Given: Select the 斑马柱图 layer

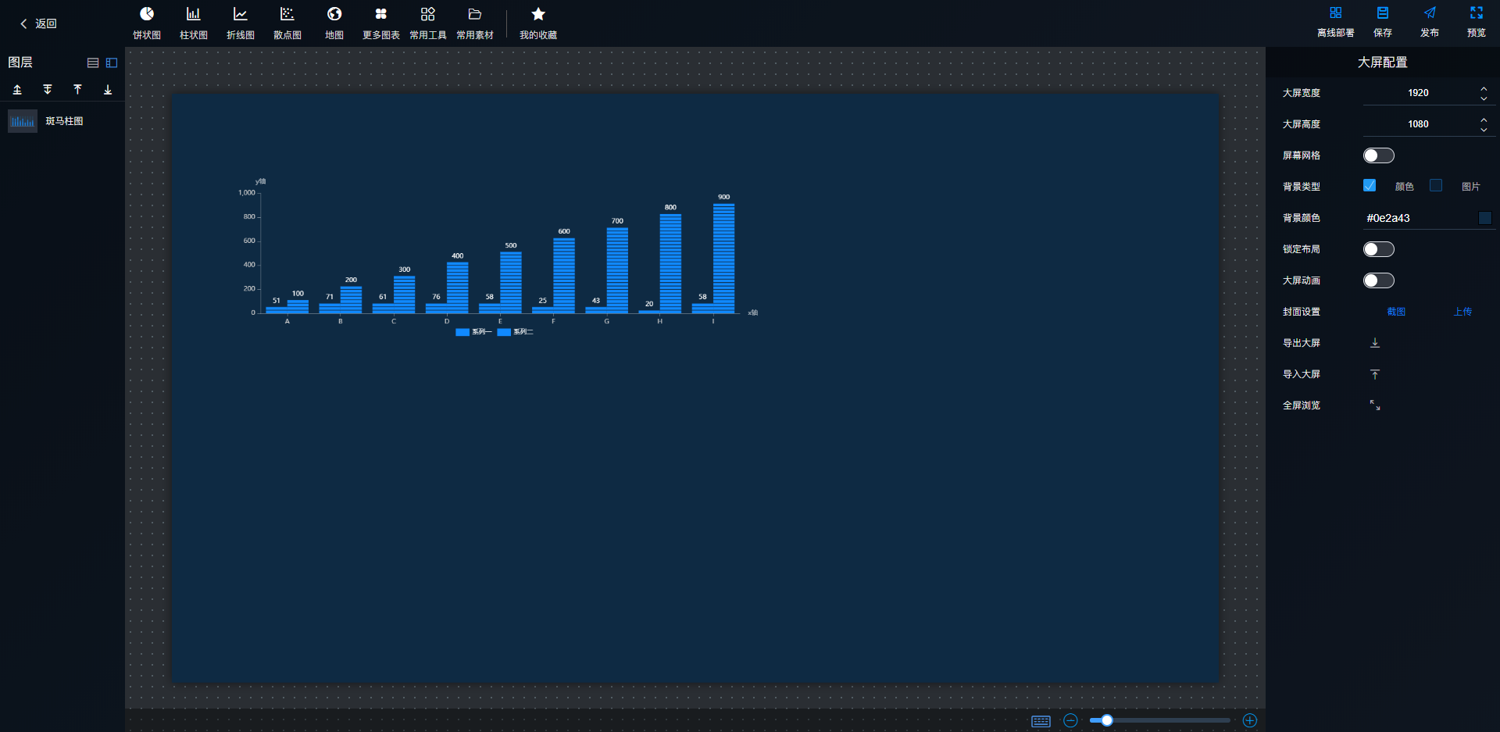Looking at the screenshot, I should [x=62, y=121].
